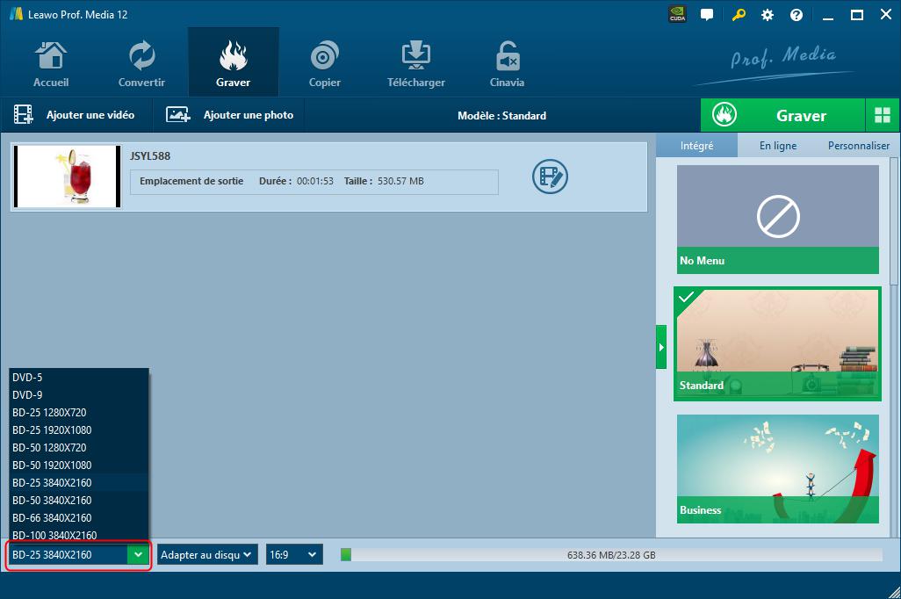Select the No Menu template
The width and height of the screenshot is (901, 599).
point(778,220)
